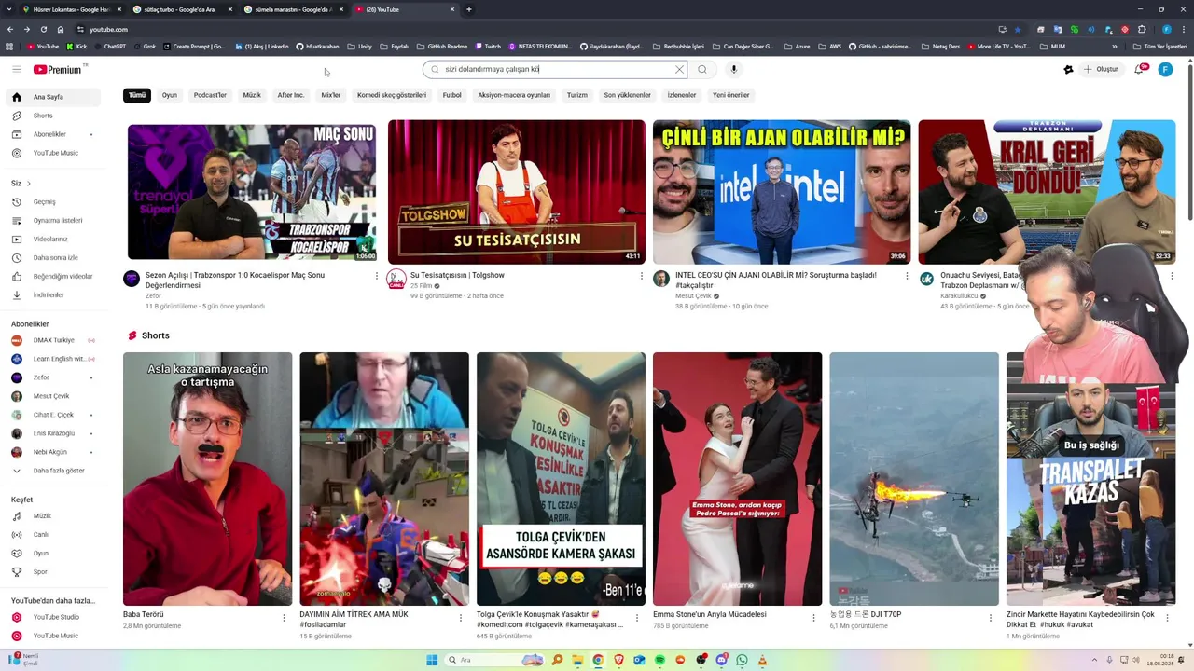
Task: Open options menu for Su Tesisatçısısın video
Action: [642, 276]
